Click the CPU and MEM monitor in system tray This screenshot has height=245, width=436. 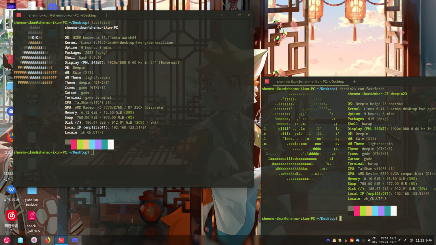point(384,240)
